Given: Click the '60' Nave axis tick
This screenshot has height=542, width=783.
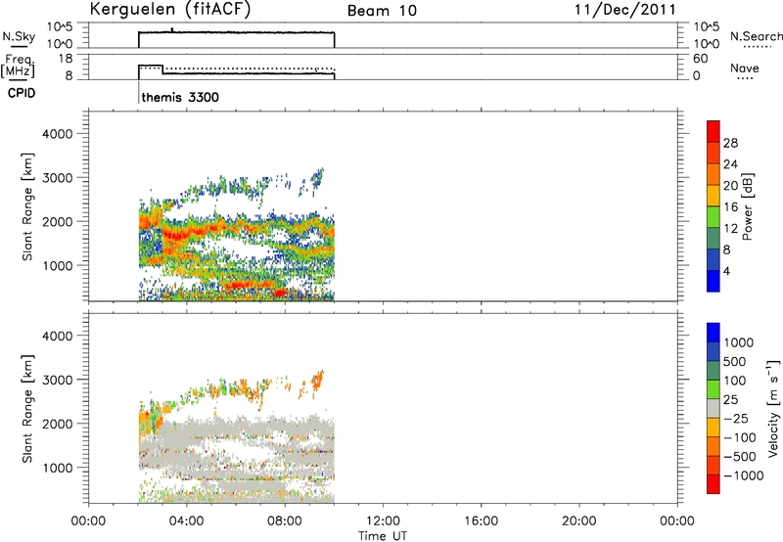Looking at the screenshot, I should coord(700,59).
